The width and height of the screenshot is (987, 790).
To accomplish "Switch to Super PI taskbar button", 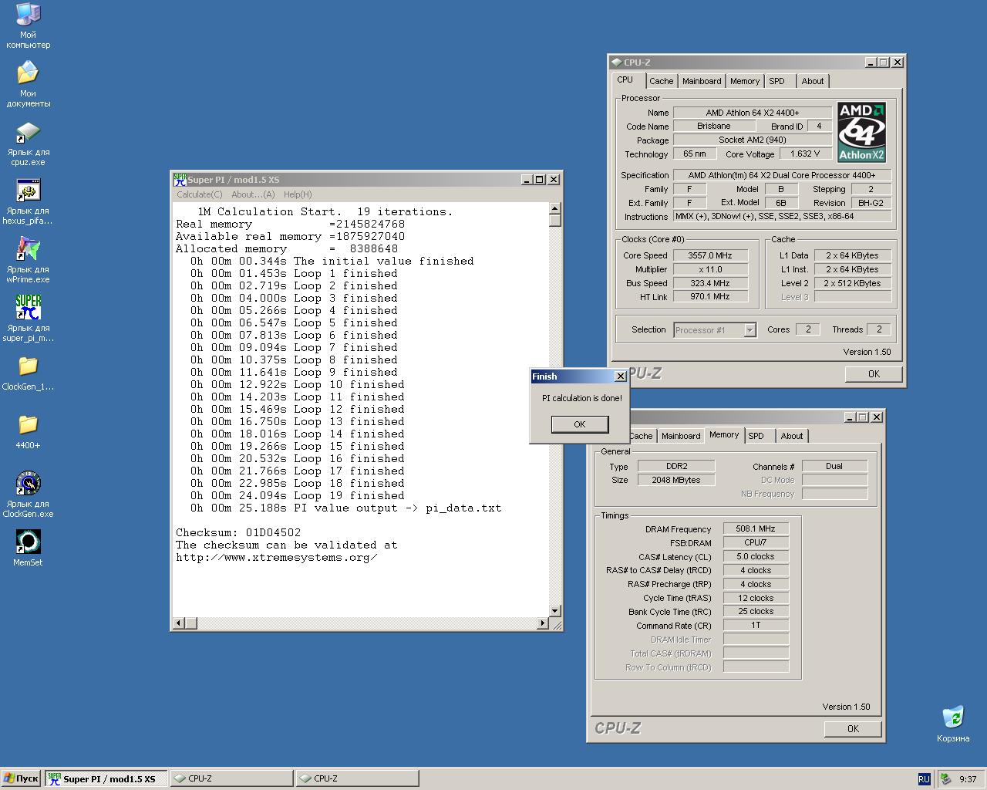I will [106, 778].
